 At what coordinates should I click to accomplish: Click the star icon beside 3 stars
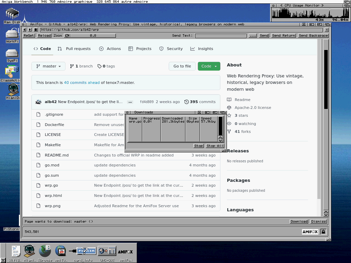pyautogui.click(x=229, y=115)
